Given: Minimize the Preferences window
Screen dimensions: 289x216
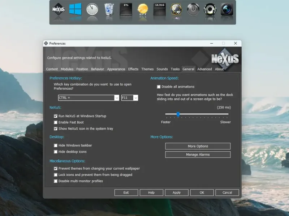Looking at the screenshot, I should pyautogui.click(x=212, y=43).
